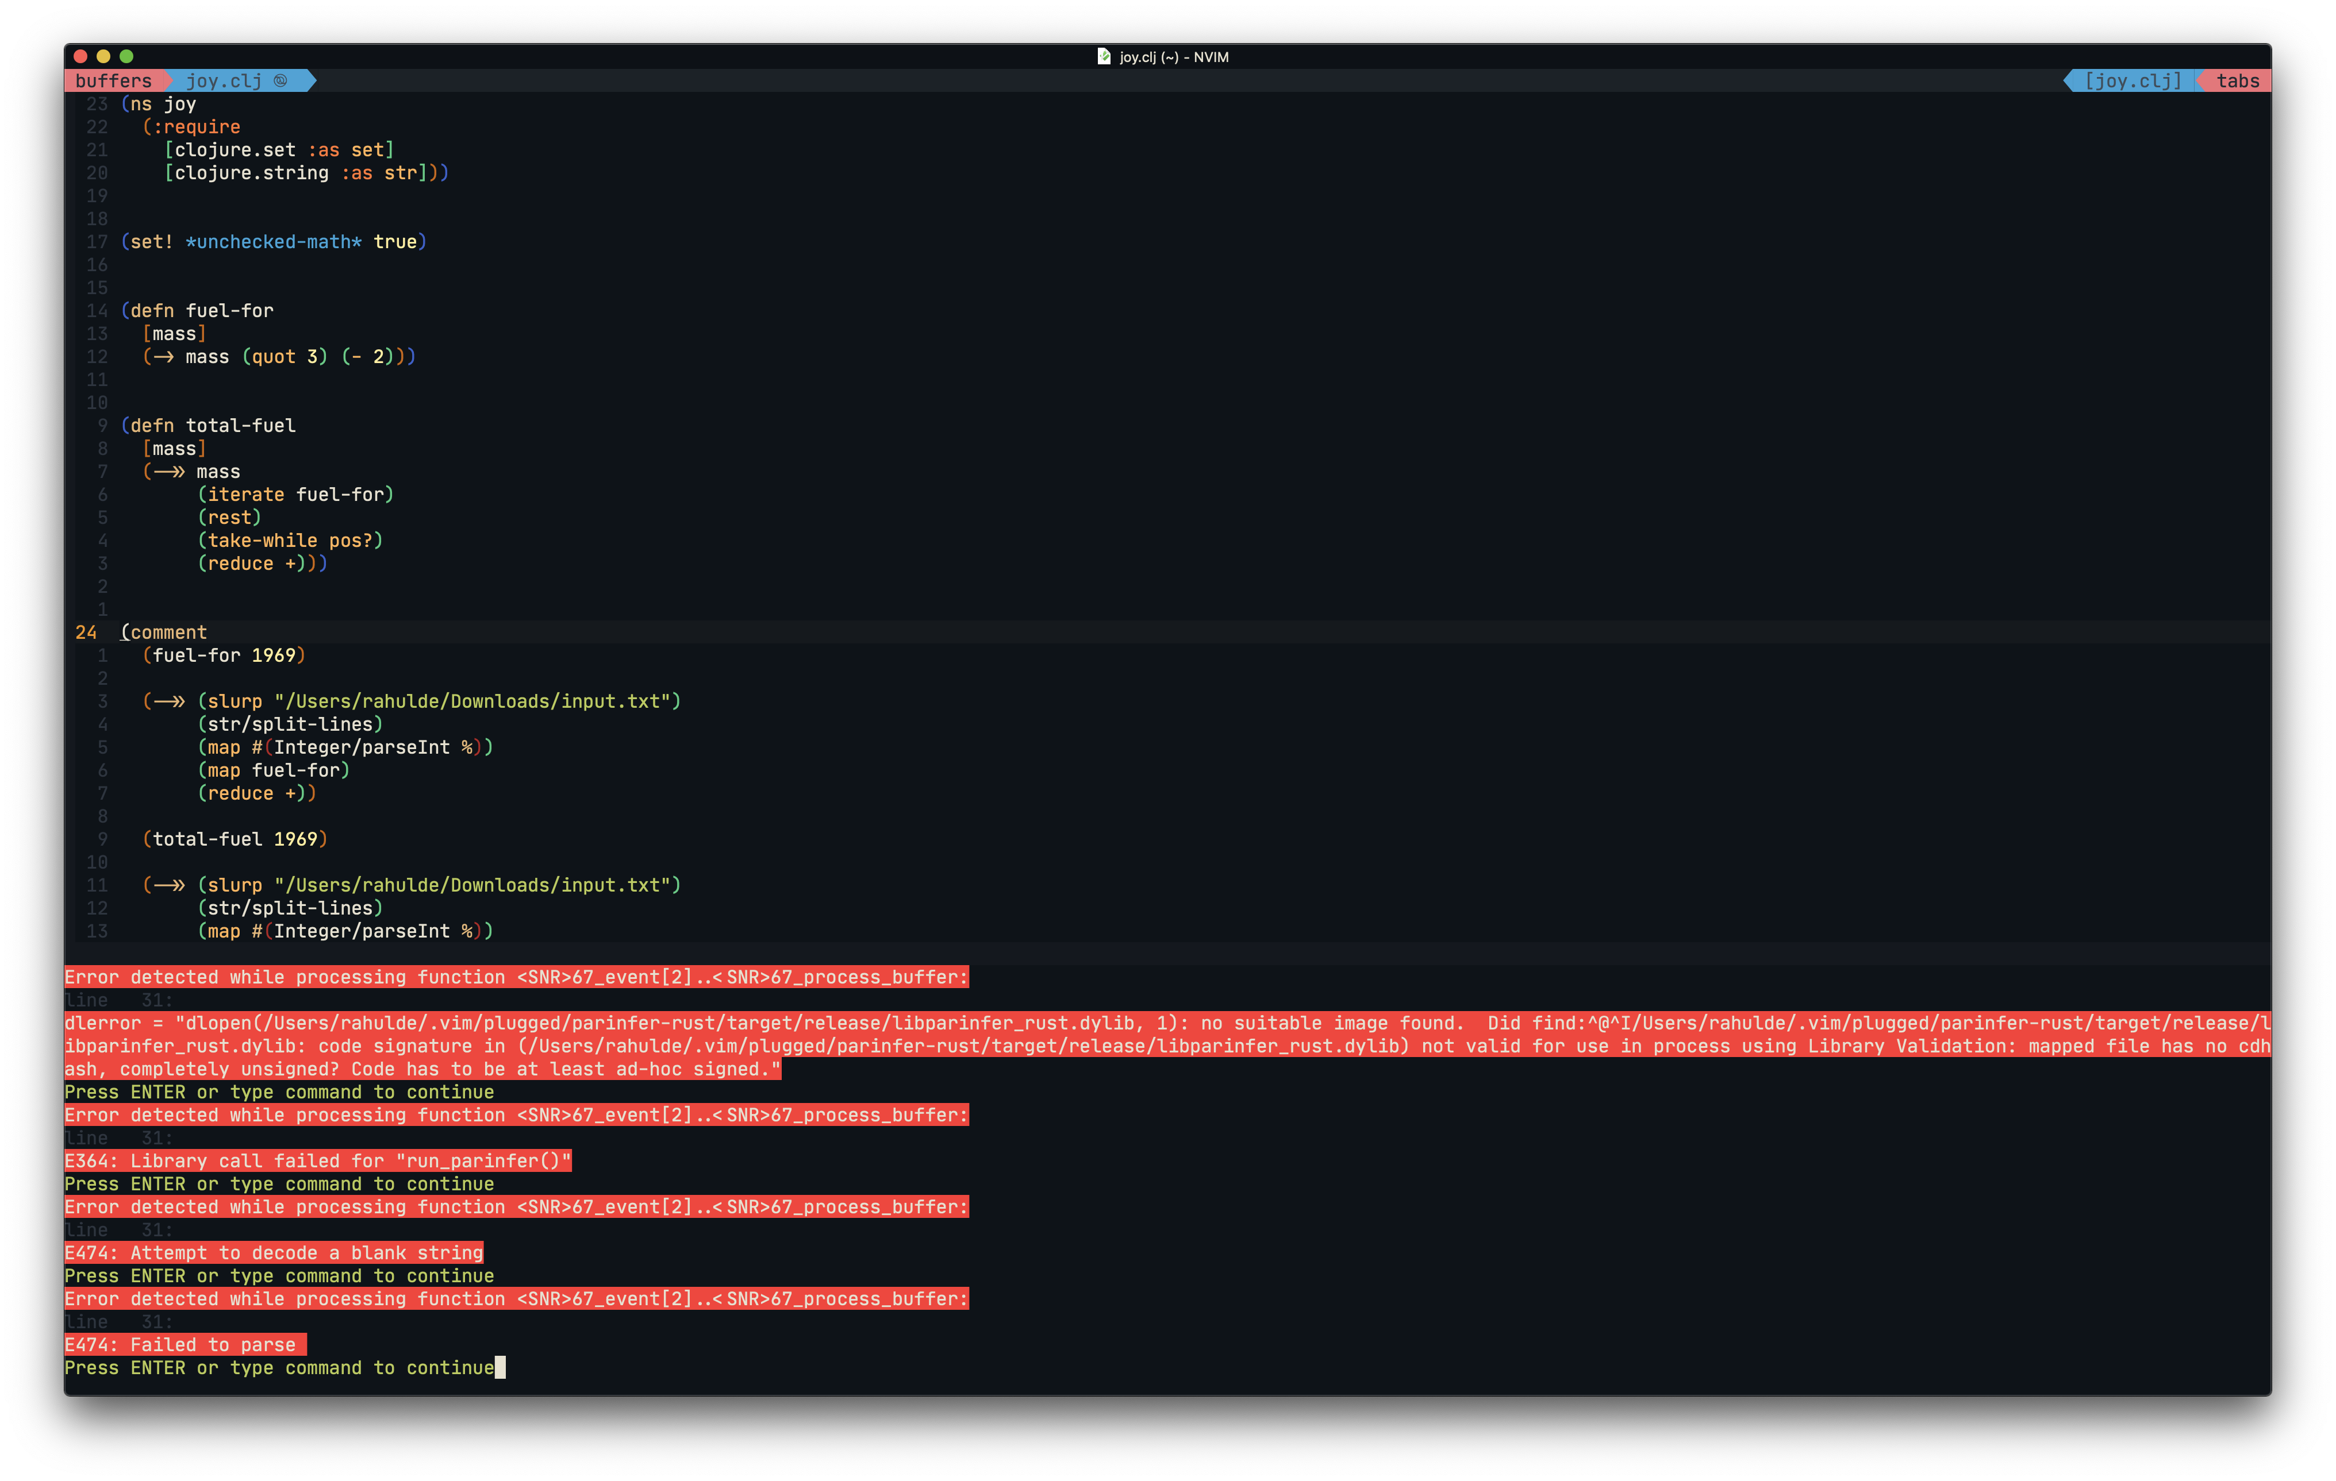Click the current line number 24
The width and height of the screenshot is (2336, 1481).
pyautogui.click(x=86, y=633)
